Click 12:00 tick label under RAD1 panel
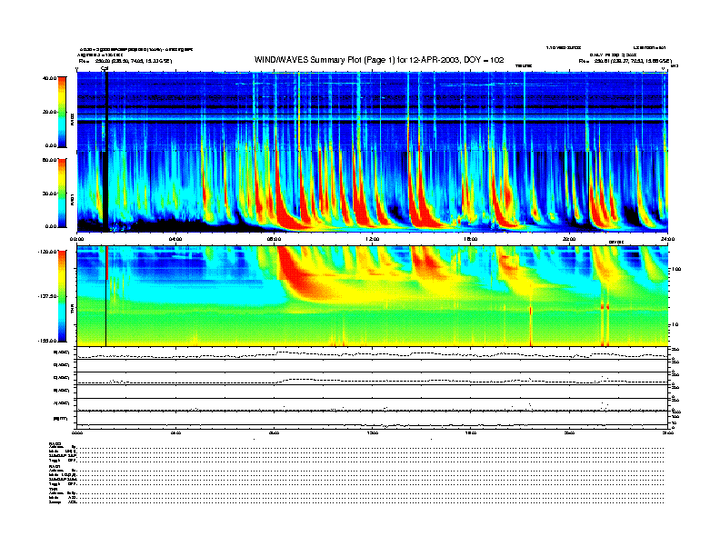Viewport: 720px width, 556px height. pos(373,239)
